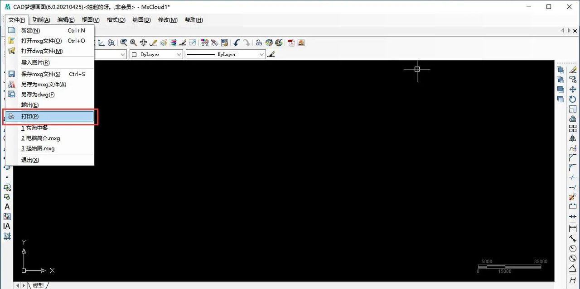The width and height of the screenshot is (580, 289).
Task: Open the 格式(O) menu
Action: (x=116, y=20)
